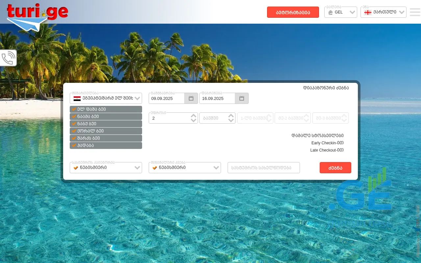Open the adults count stepper field

click(x=169, y=118)
